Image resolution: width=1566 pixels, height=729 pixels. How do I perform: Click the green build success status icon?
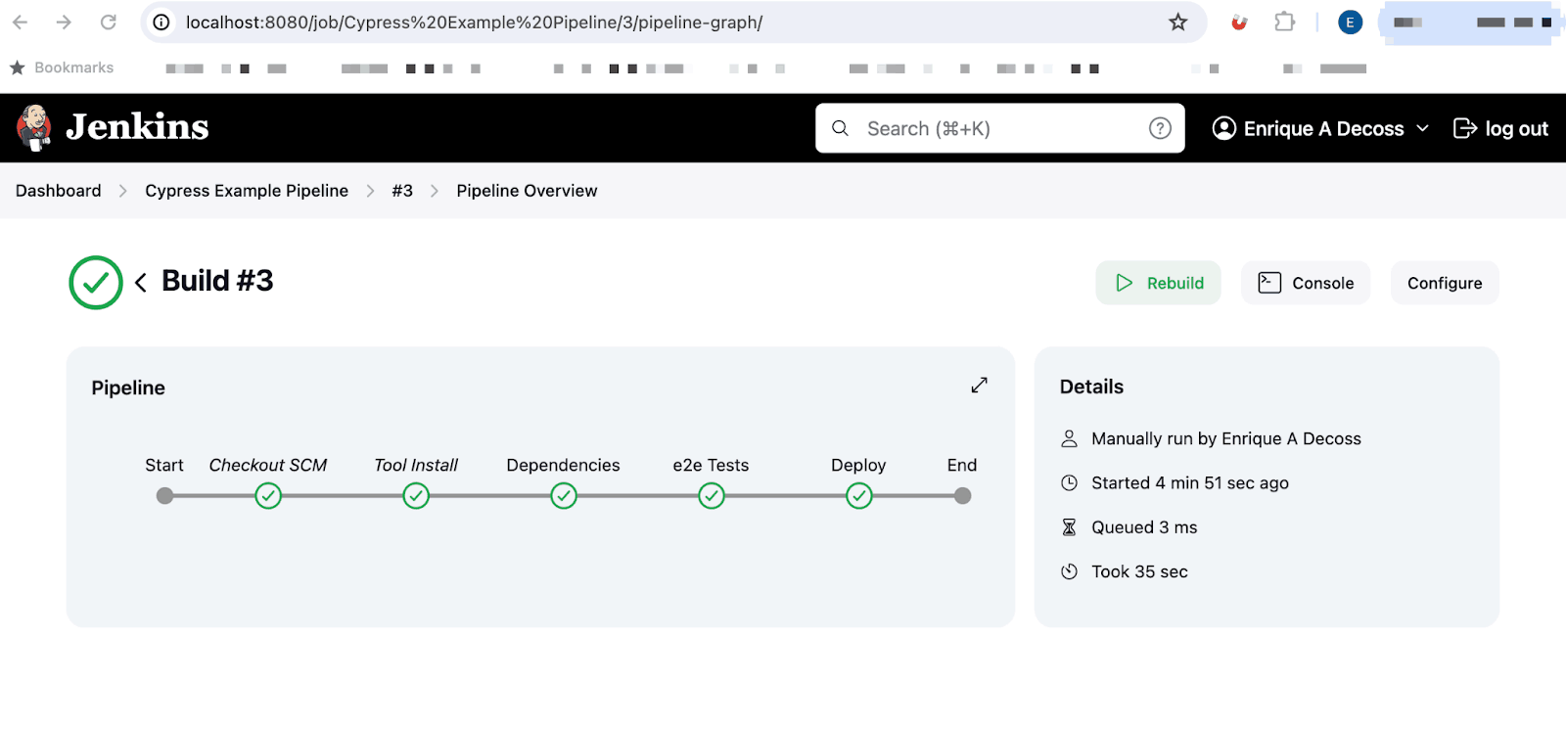tap(96, 283)
